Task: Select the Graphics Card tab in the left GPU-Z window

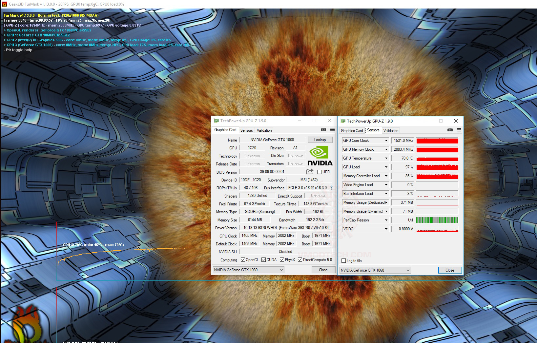Action: [x=225, y=130]
